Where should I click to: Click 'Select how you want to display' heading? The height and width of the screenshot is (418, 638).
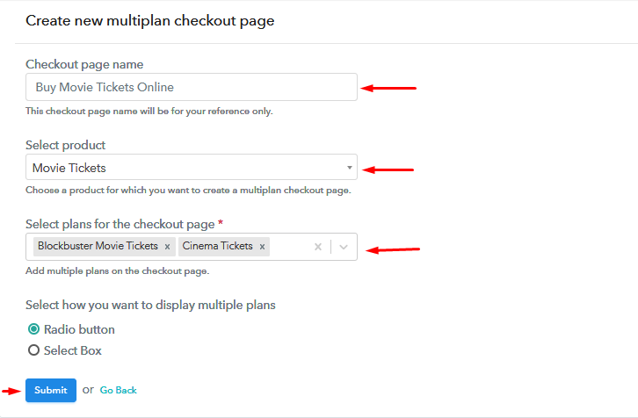pos(150,305)
